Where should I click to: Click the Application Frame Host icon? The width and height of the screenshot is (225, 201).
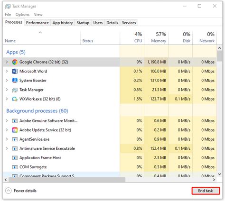click(15, 158)
